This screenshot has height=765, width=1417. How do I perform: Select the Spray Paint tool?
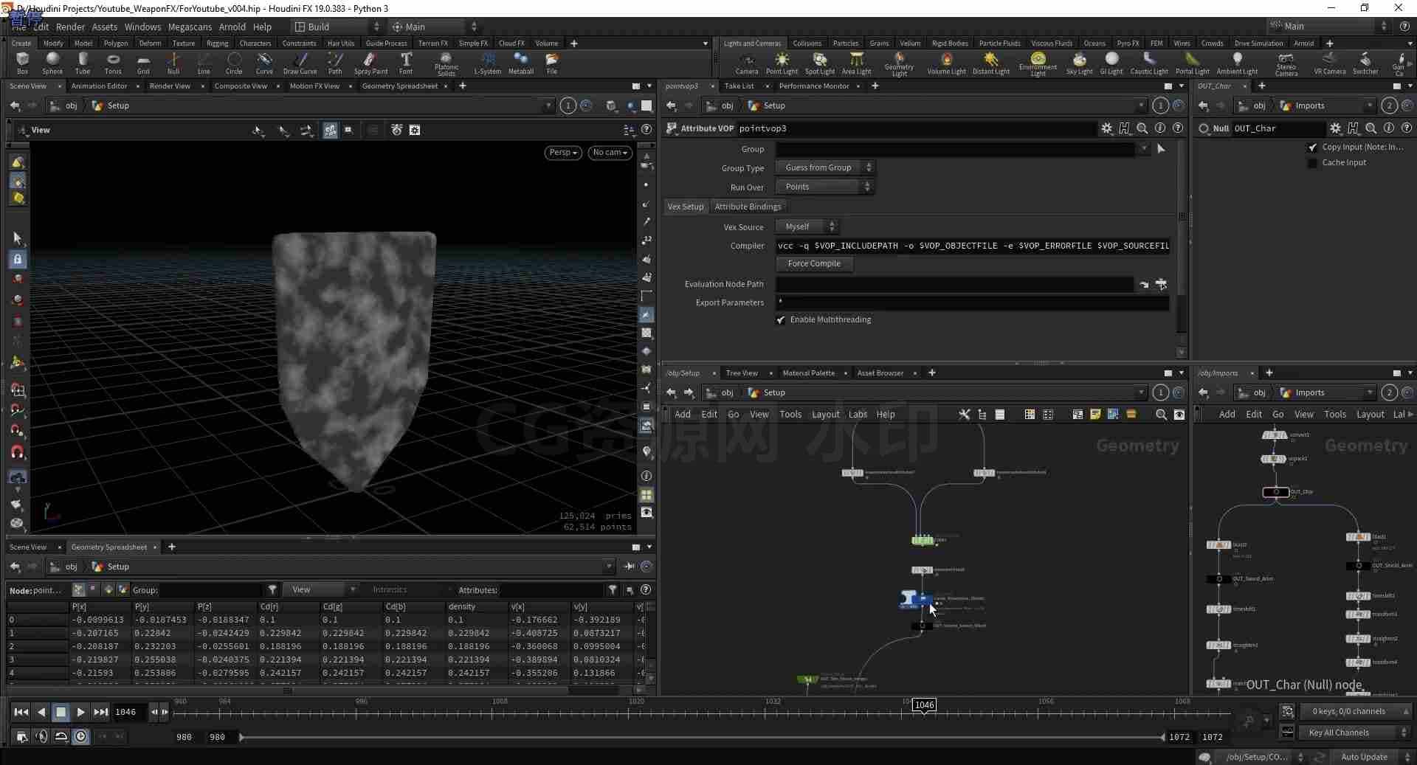click(370, 63)
